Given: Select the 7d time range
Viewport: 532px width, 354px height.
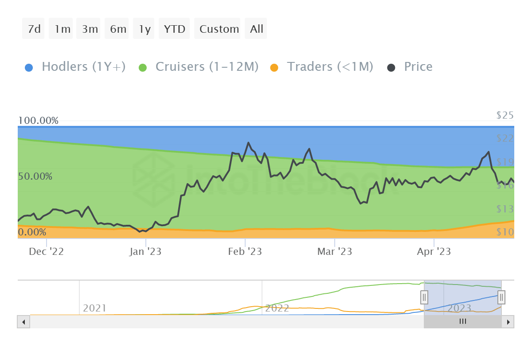Looking at the screenshot, I should (x=34, y=29).
